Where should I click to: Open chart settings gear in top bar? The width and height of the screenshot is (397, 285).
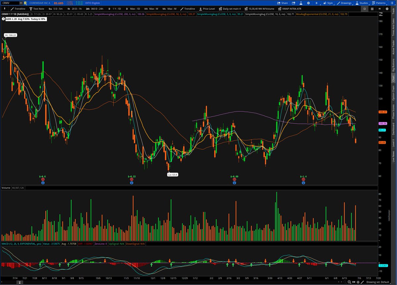[308, 3]
